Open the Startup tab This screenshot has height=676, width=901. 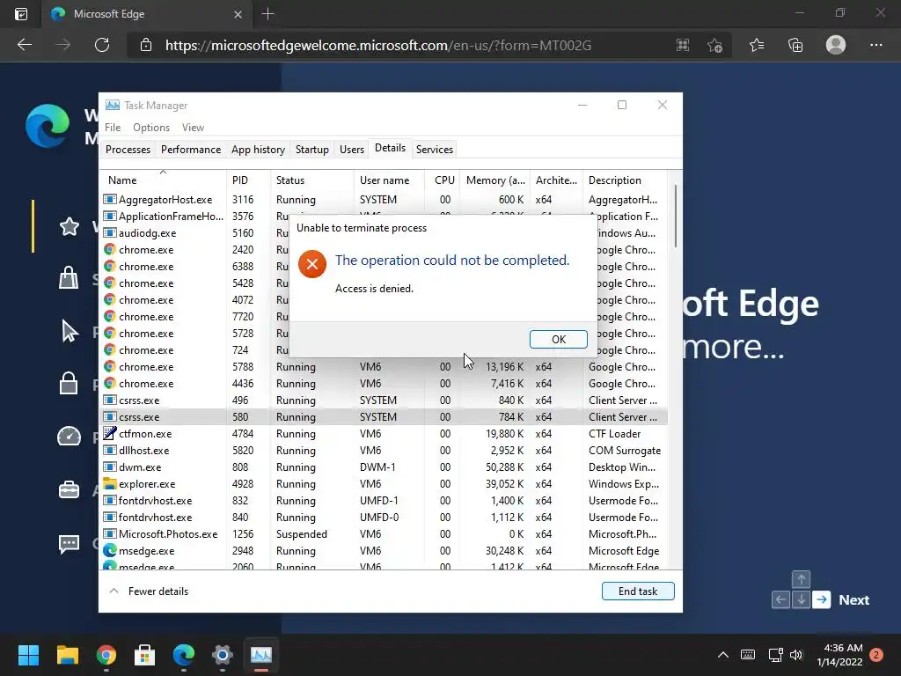(x=312, y=150)
